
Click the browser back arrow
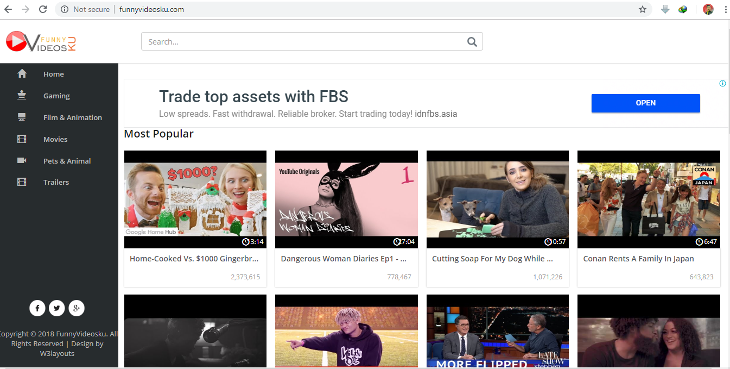[x=8, y=9]
